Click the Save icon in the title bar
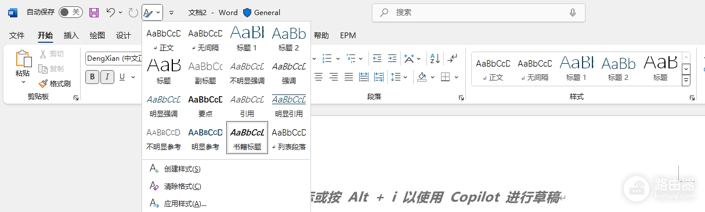 pyautogui.click(x=93, y=12)
